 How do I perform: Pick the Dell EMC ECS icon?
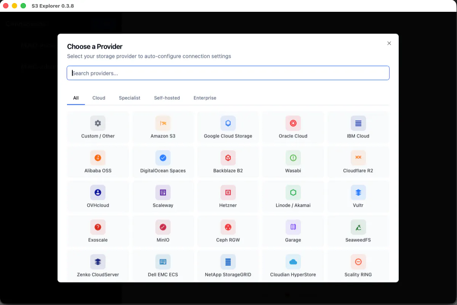(163, 262)
